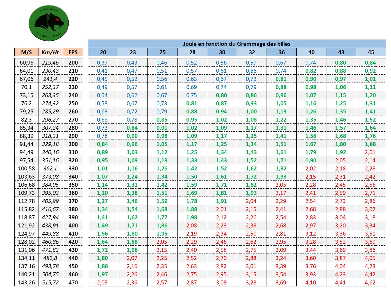Click the 515,72 value in the Km/Hr column
Viewport: 391px width, 292px height.
coord(51,282)
